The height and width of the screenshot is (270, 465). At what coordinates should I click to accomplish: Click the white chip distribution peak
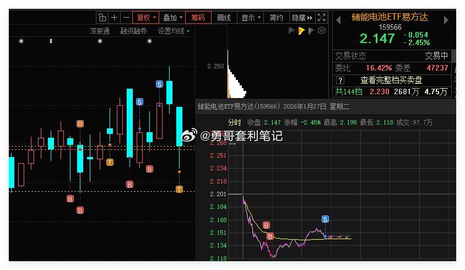[x=236, y=83]
